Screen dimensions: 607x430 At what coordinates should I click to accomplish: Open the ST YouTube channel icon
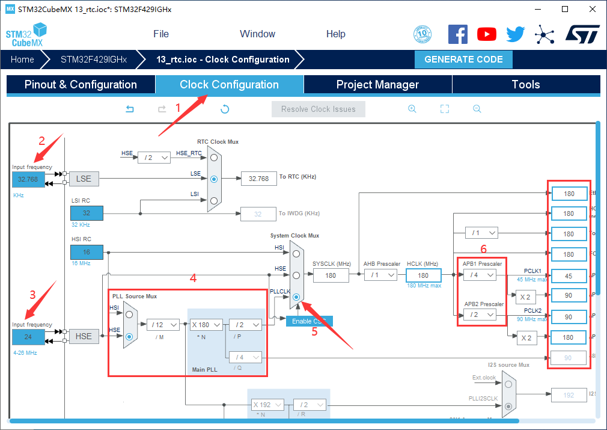tap(487, 34)
